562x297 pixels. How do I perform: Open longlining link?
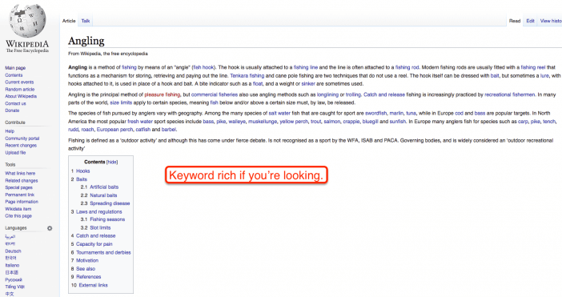327,94
